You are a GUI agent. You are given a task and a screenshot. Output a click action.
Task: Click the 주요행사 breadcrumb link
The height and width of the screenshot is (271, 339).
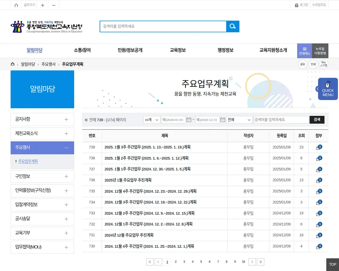click(48, 64)
